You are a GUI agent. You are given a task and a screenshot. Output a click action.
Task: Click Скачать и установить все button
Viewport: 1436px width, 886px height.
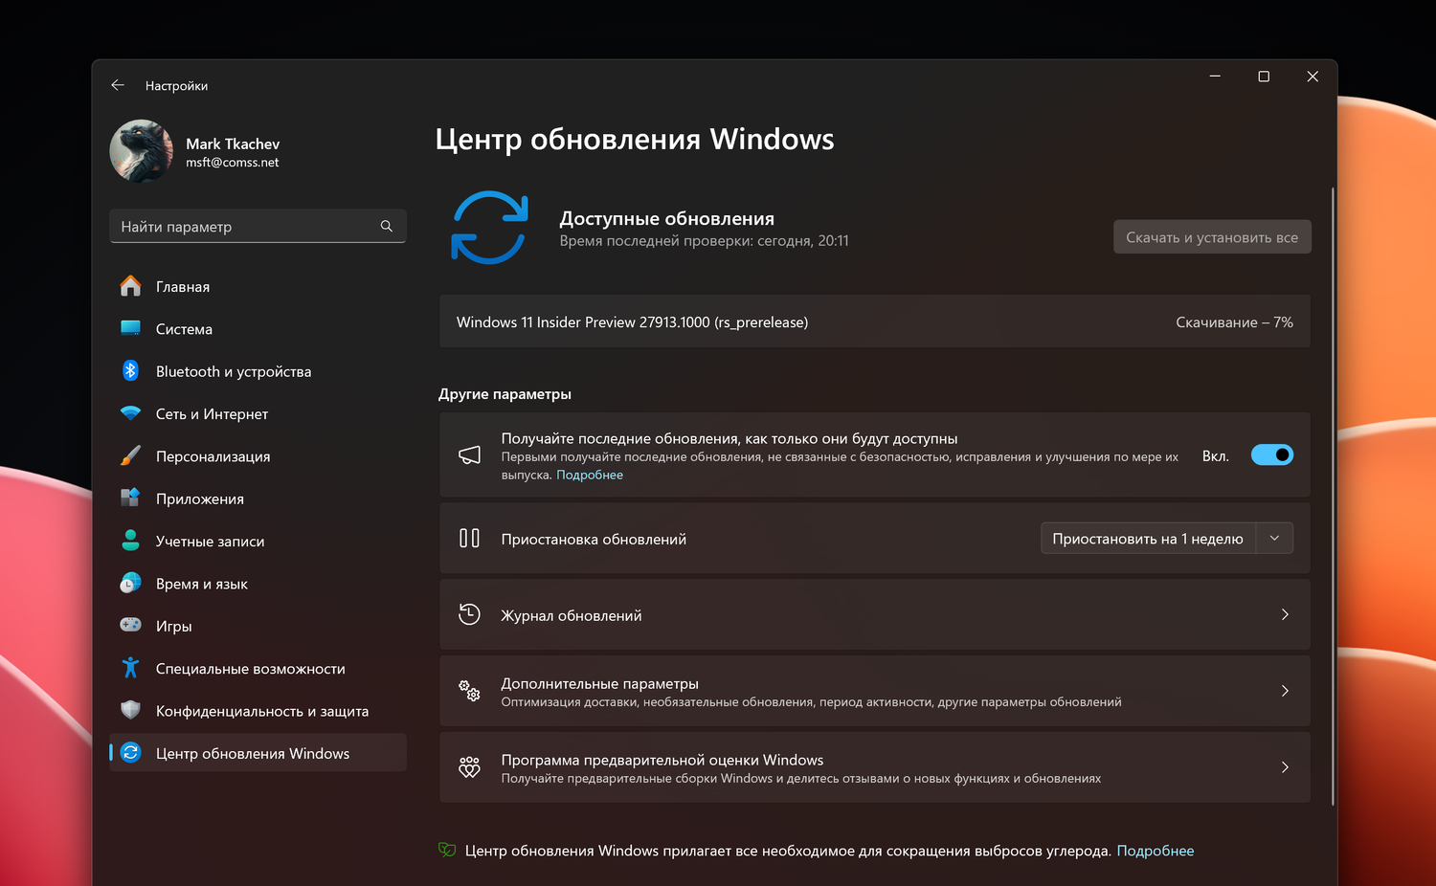pyautogui.click(x=1212, y=236)
